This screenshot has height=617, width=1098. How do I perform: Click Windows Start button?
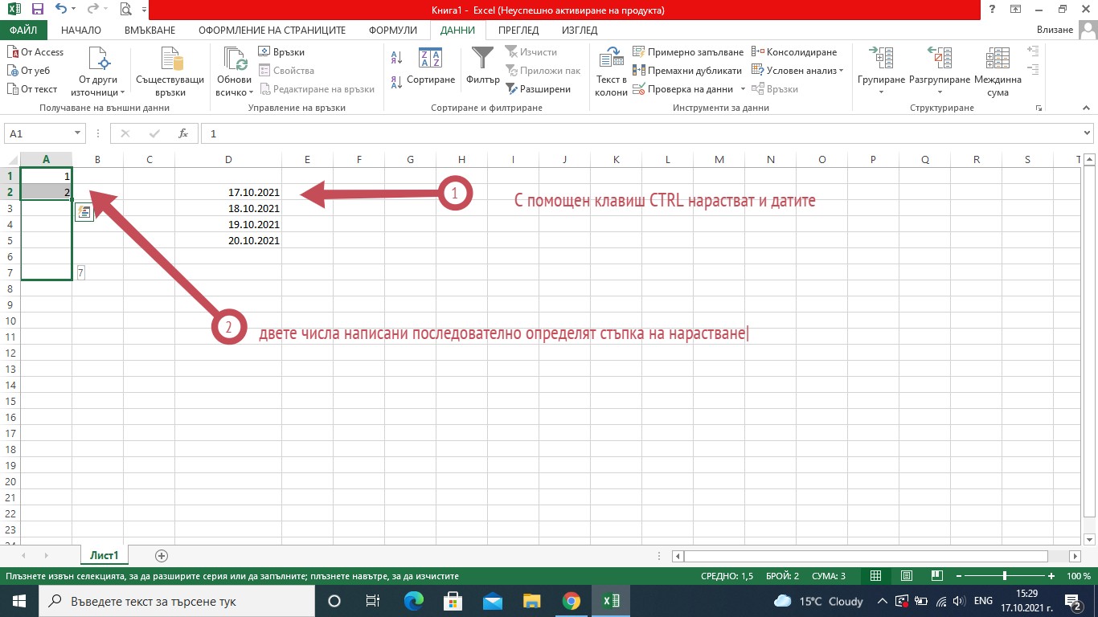(x=18, y=600)
